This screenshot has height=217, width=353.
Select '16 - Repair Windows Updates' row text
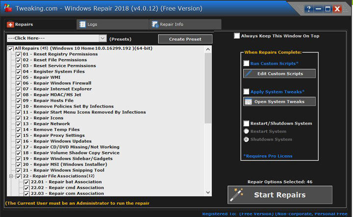click(57, 141)
